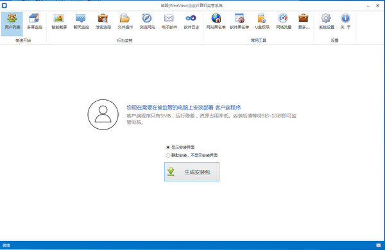Image resolution: width=385 pixels, height=250 pixels.
Task: Click the user avatar circle icon
Action: pos(103,115)
